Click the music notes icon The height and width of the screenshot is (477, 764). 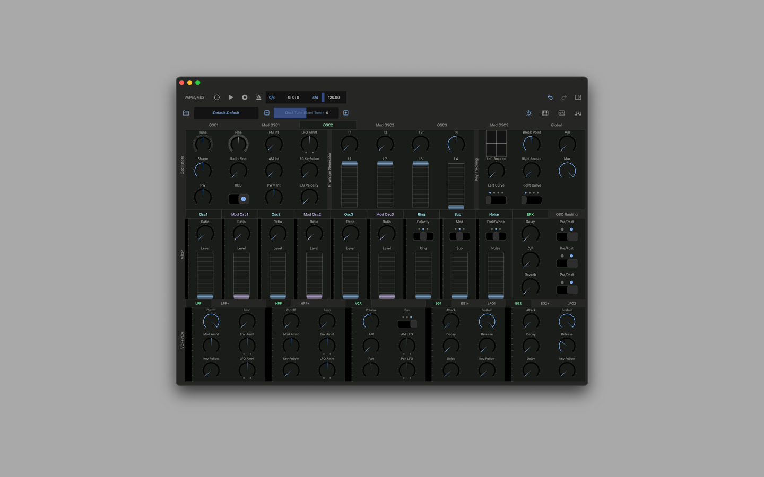pyautogui.click(x=578, y=113)
